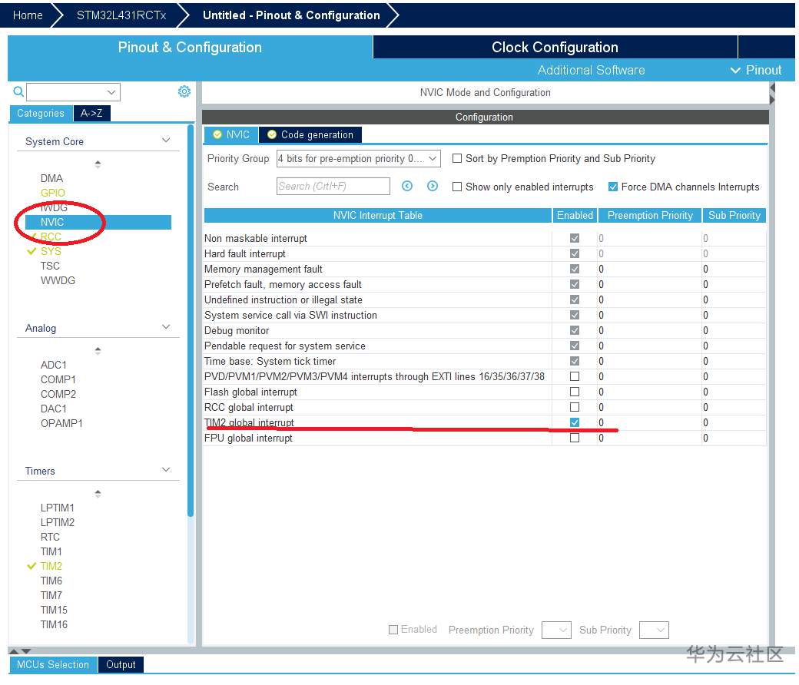Click the sort arrow under Timers
The image size is (799, 685).
pyautogui.click(x=98, y=493)
